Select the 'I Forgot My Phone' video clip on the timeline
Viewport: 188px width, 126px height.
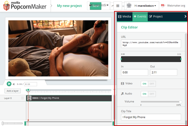click(x=69, y=98)
